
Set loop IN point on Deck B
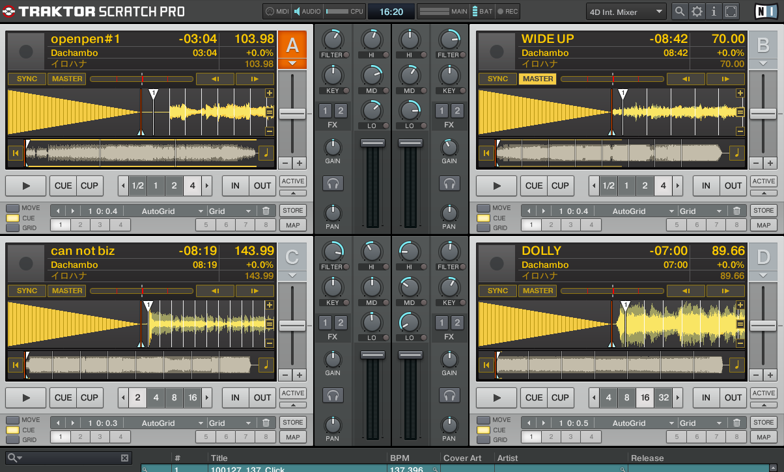706,185
